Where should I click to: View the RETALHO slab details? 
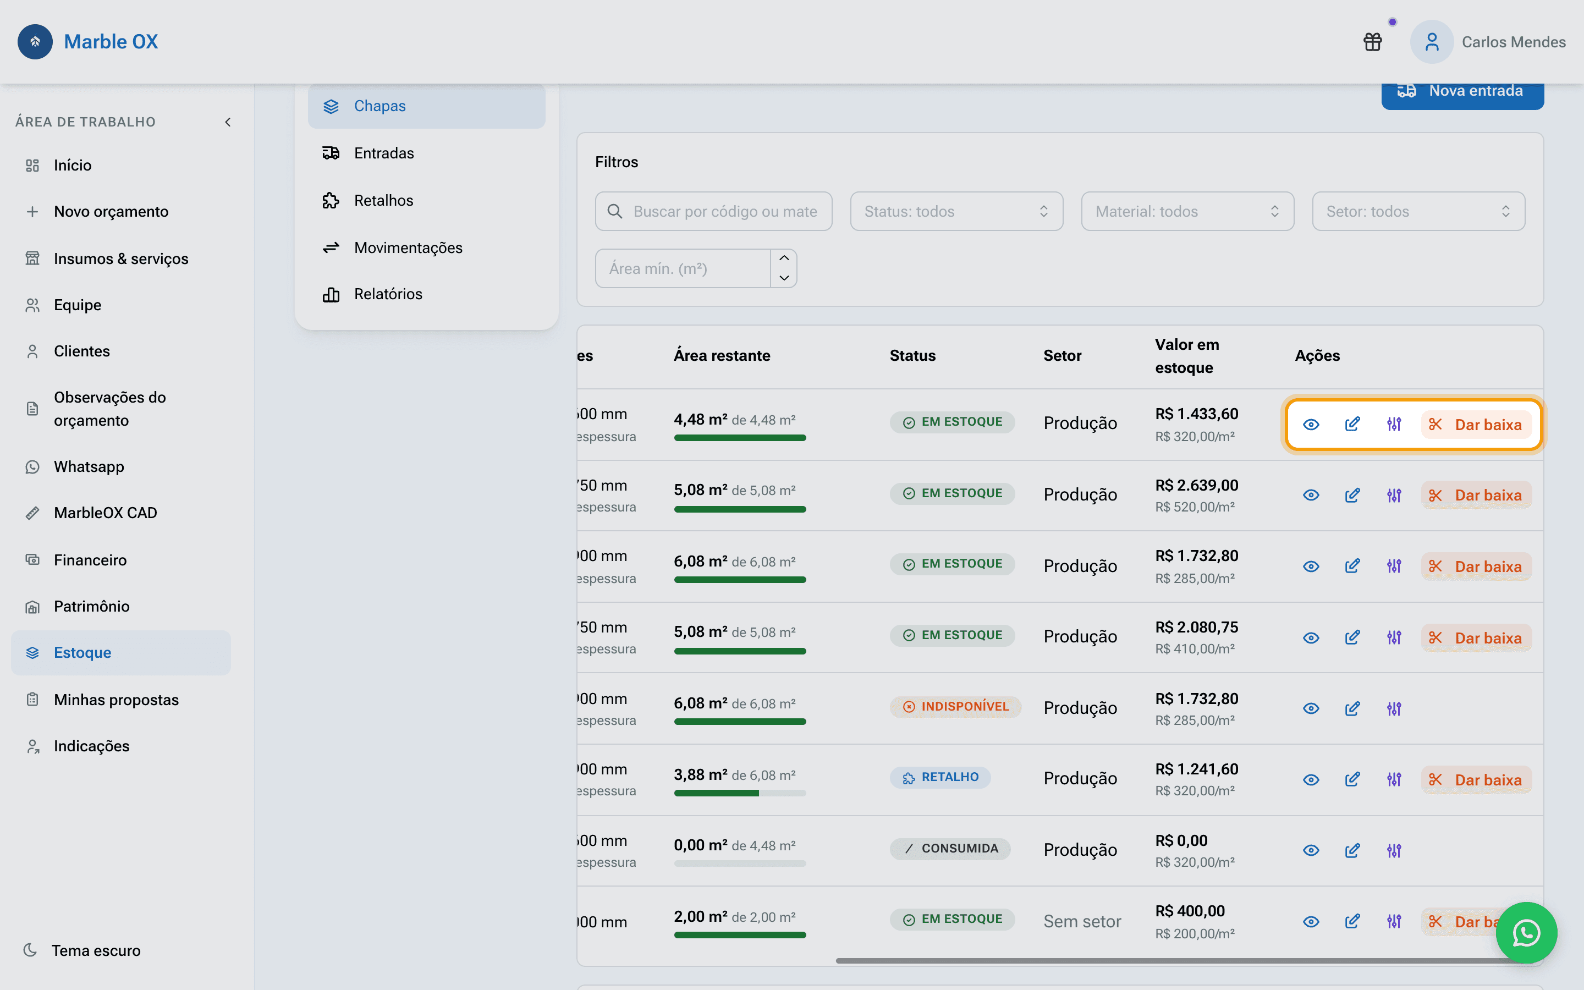click(1311, 780)
